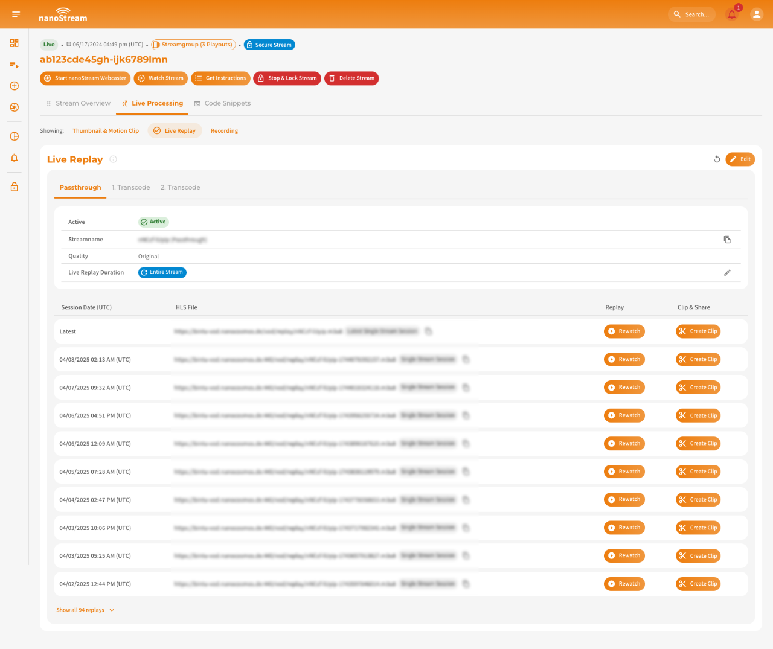Screen dimensions: 773x649
Task: Select the Live Processing tab
Action: [152, 103]
